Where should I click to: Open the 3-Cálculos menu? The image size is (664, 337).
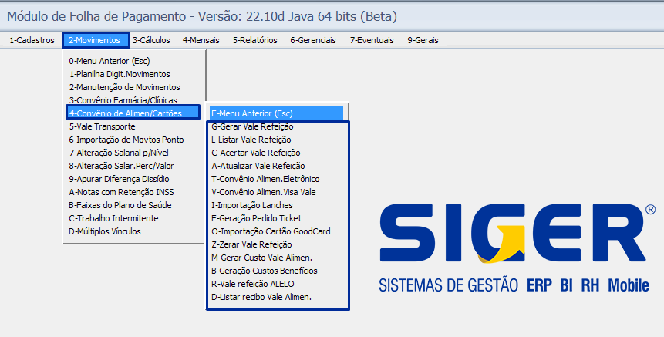(151, 40)
